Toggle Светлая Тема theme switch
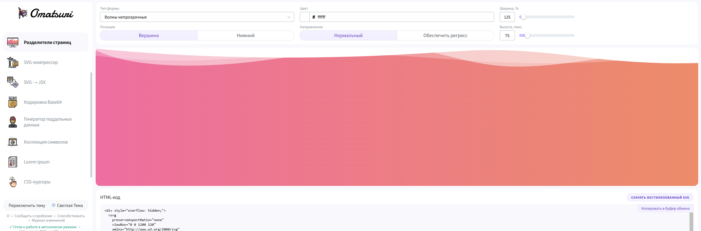 tap(67, 205)
